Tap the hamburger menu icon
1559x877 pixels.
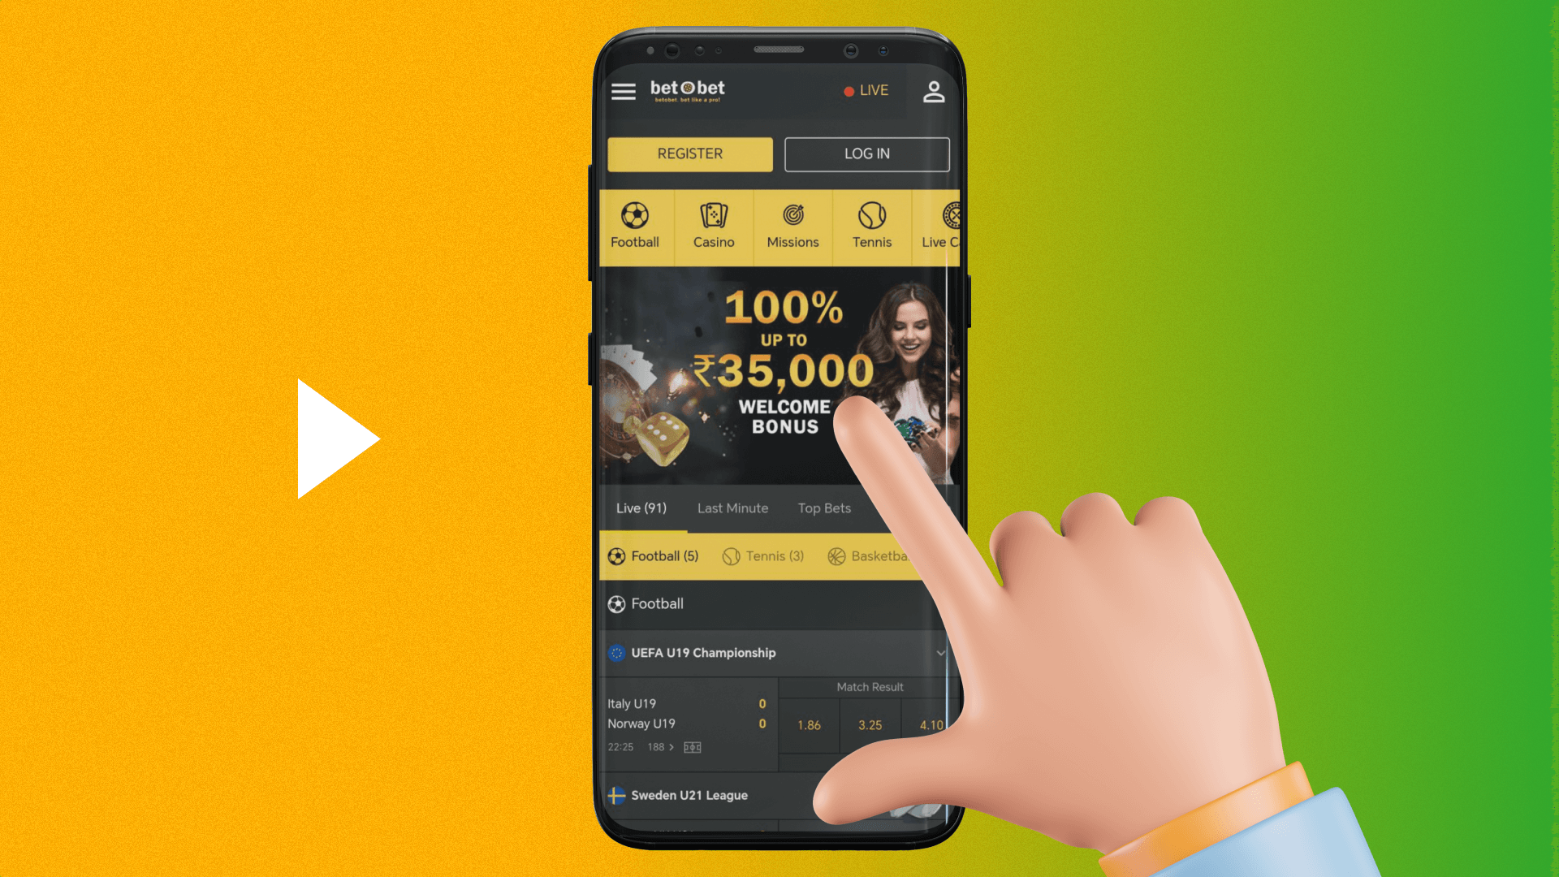pos(623,90)
